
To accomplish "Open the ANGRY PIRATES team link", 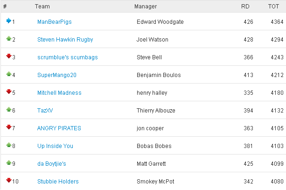I will pyautogui.click(x=59, y=128).
